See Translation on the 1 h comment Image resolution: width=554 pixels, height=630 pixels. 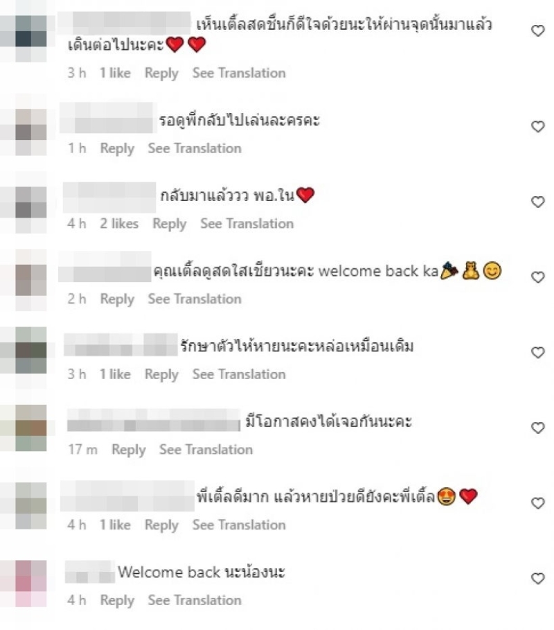195,148
